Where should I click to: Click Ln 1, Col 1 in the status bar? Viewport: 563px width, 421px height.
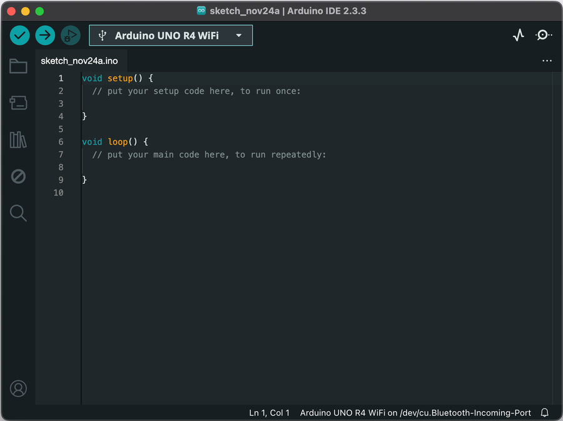click(x=269, y=413)
